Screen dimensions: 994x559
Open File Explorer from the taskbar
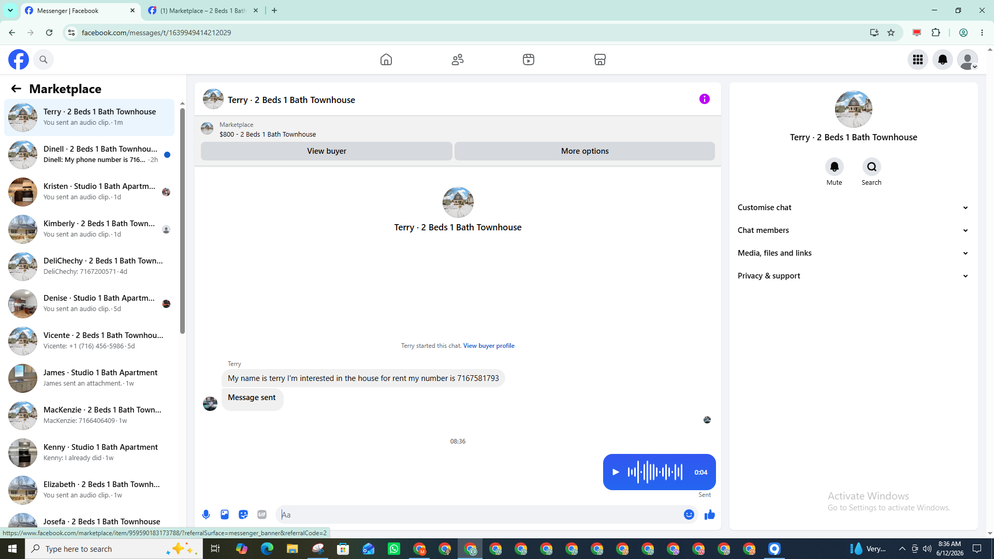pos(293,549)
